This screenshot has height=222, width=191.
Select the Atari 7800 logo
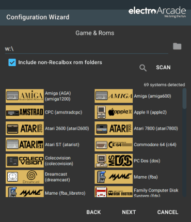(x=114, y=129)
